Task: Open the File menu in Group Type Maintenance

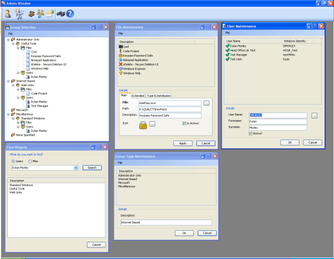Action: (x=120, y=162)
